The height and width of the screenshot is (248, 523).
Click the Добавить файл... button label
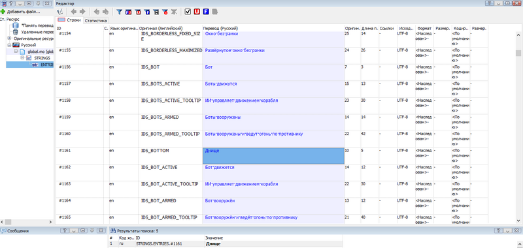[x=24, y=11]
